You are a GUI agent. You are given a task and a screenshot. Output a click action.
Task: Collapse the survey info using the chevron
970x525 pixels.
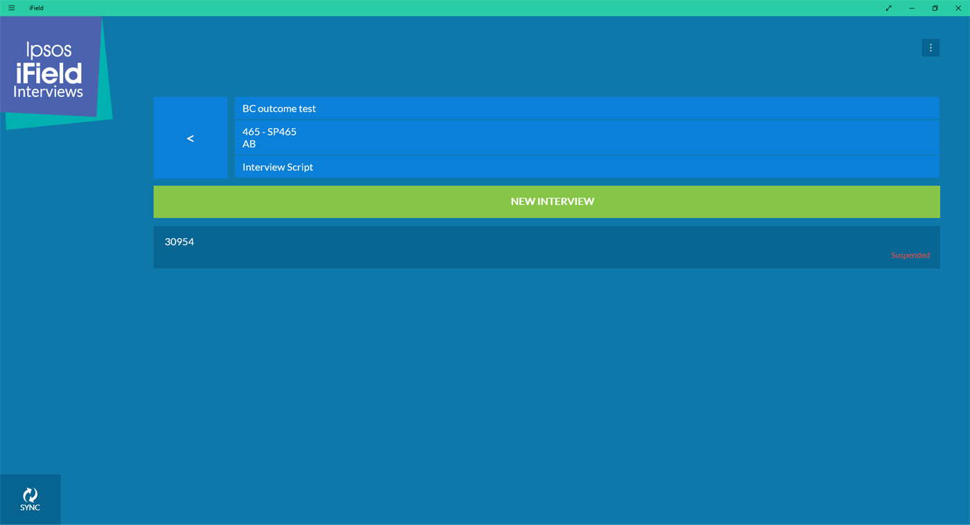190,138
